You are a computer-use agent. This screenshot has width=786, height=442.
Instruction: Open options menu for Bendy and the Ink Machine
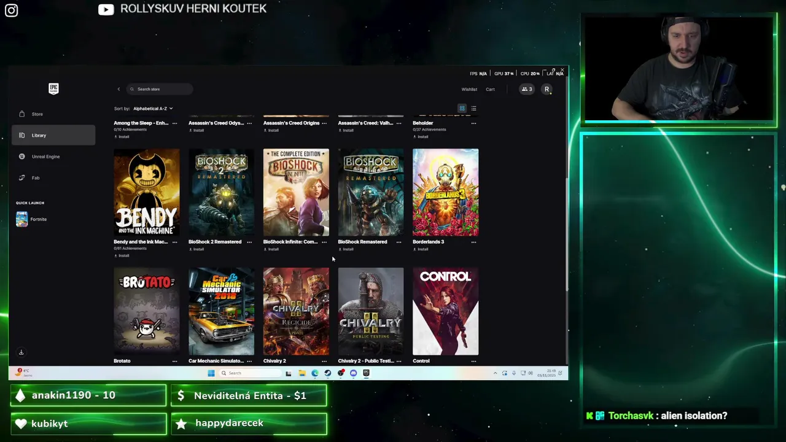pyautogui.click(x=174, y=242)
